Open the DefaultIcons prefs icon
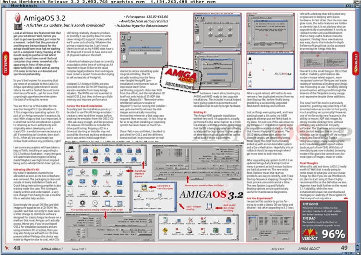Viewport: 361px width, 255px height. (x=82, y=172)
